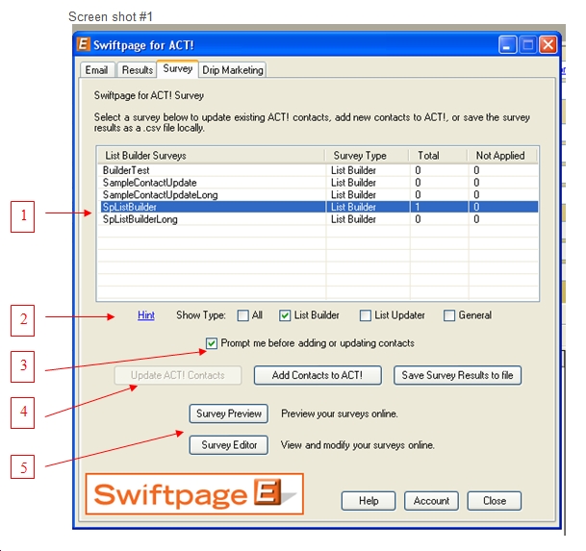The image size is (586, 551).
Task: Click the Swiftpage logo banner
Action: pyautogui.click(x=194, y=494)
